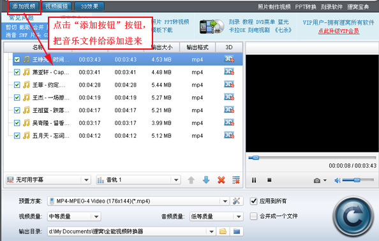
Task: Click the 3D icon in 萧亚轩 row
Action: (229, 71)
